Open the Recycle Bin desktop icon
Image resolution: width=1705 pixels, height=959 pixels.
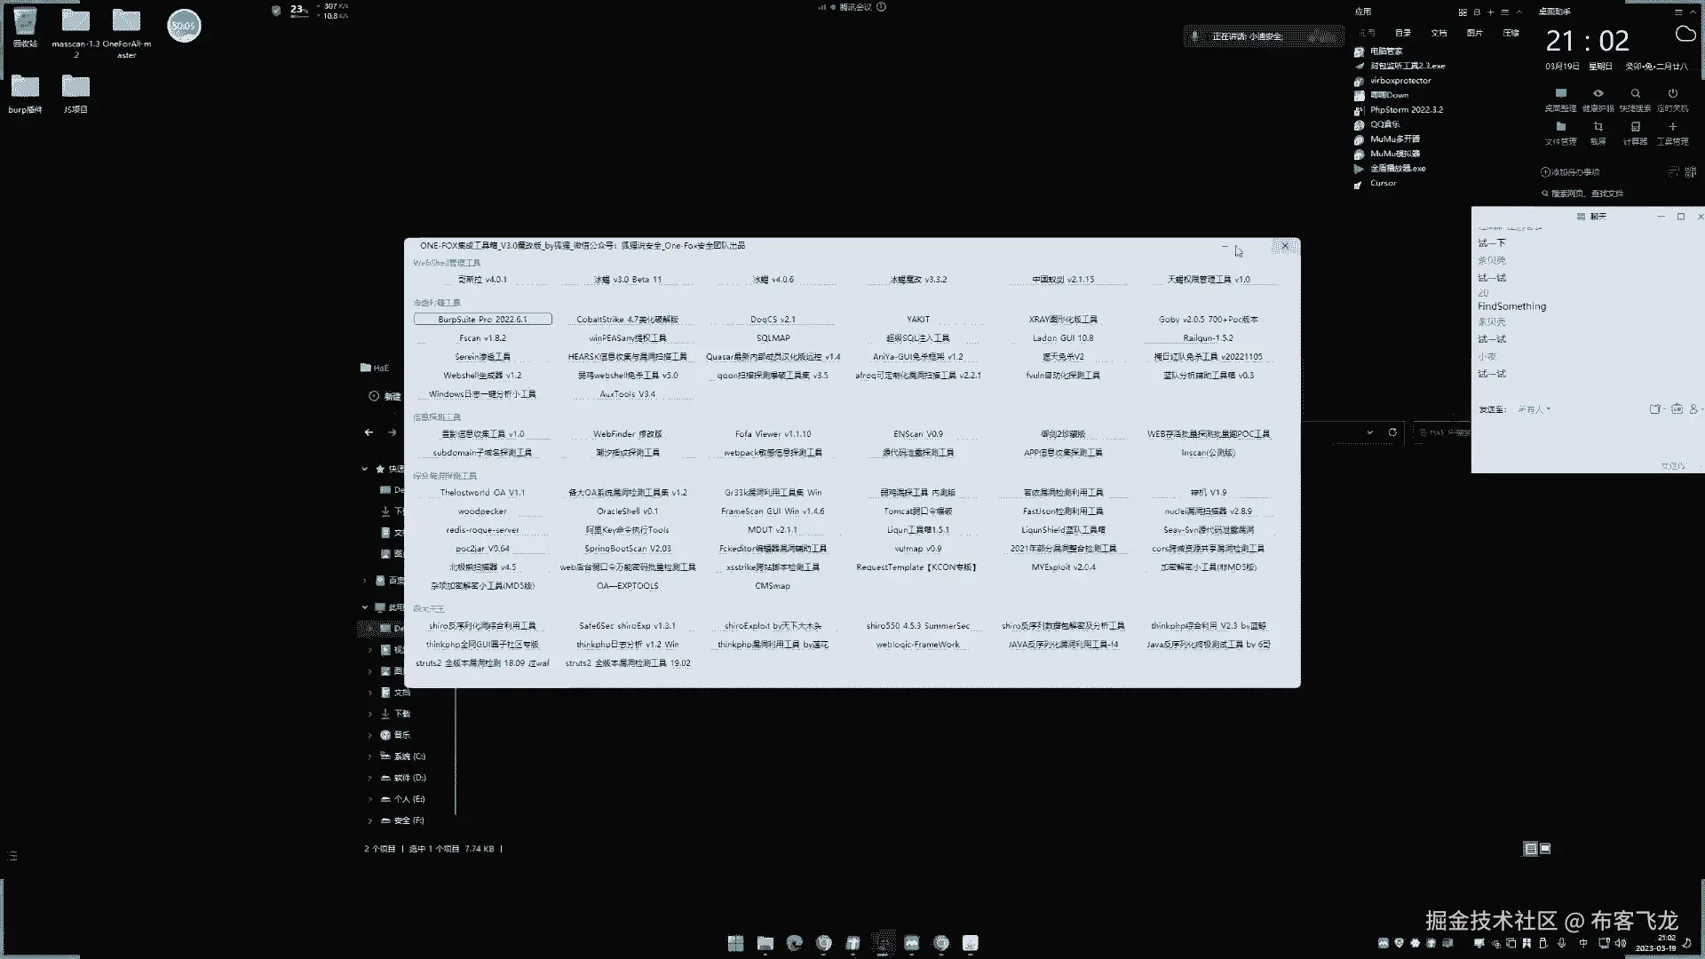[x=25, y=22]
